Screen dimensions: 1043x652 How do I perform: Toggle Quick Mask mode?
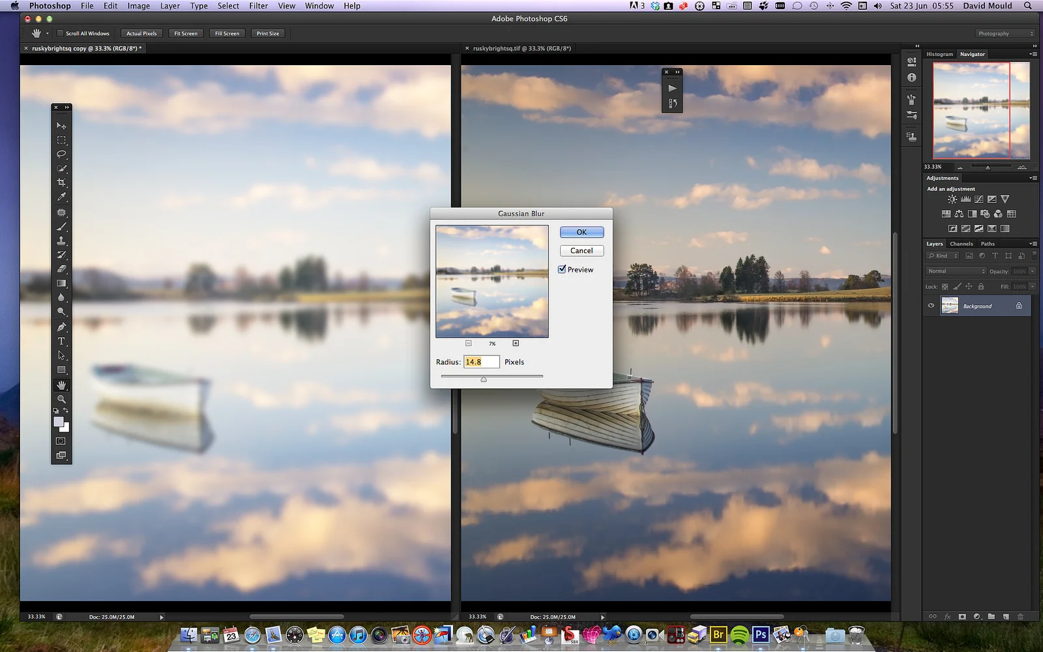(61, 441)
